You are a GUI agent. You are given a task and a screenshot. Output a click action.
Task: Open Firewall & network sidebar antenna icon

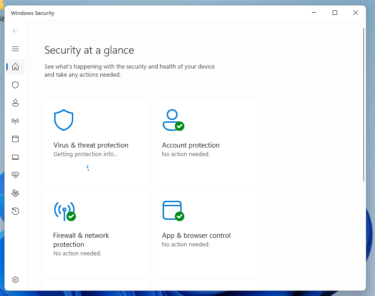coord(15,121)
